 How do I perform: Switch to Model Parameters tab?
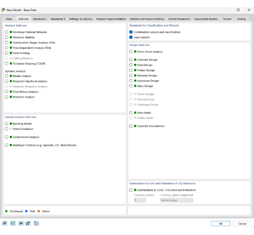pyautogui.click(x=179, y=19)
